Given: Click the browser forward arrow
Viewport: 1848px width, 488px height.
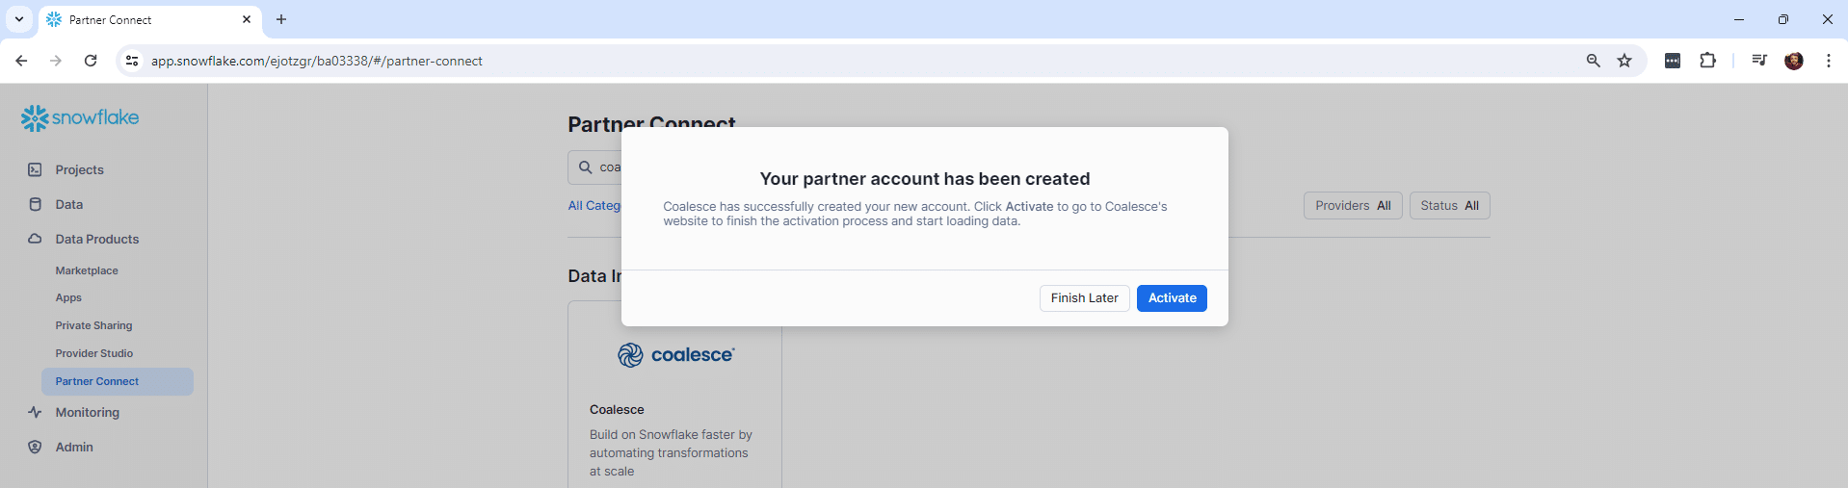Looking at the screenshot, I should click(56, 61).
